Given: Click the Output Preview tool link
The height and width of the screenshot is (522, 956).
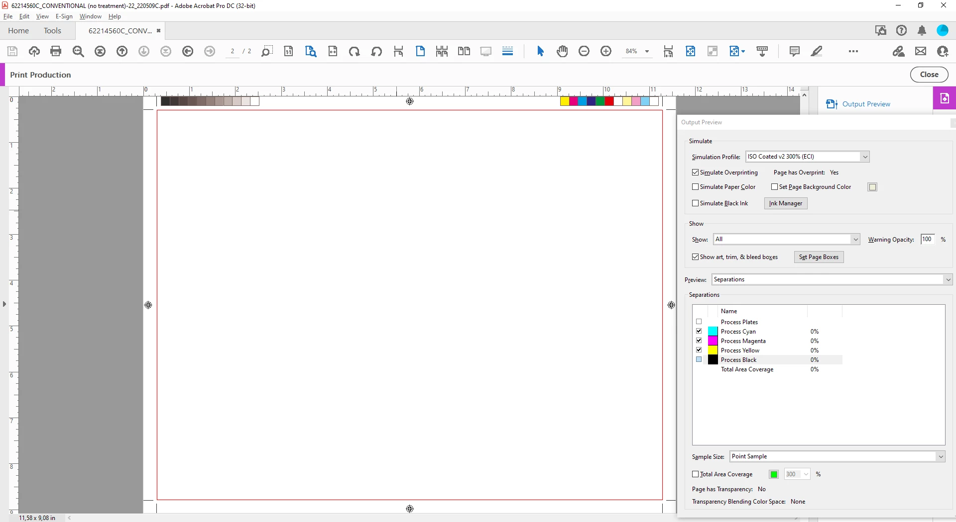Looking at the screenshot, I should (866, 104).
